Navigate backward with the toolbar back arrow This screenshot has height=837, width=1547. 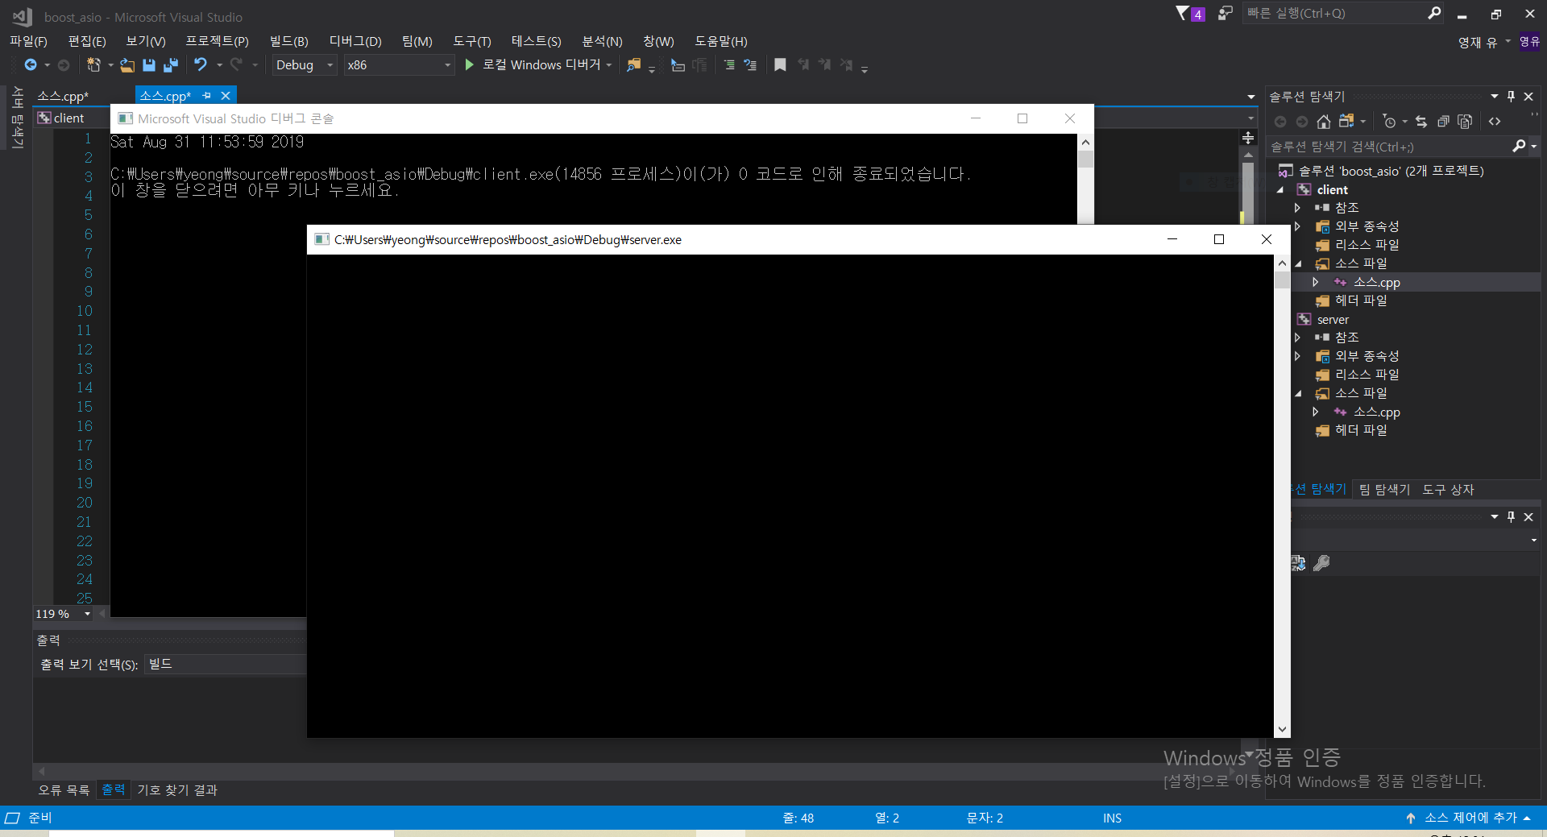pos(31,64)
